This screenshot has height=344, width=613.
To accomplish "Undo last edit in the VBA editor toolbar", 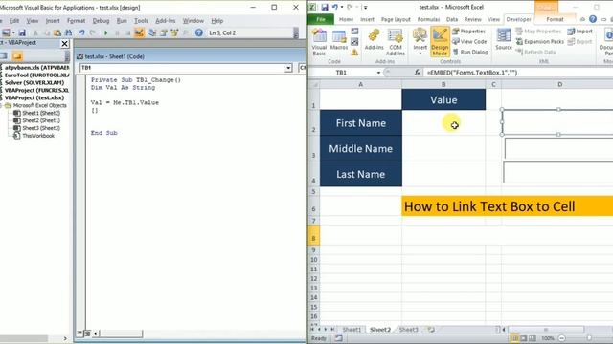I will point(81,33).
